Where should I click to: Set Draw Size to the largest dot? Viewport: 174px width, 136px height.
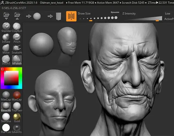pyautogui.click(x=116, y=18)
